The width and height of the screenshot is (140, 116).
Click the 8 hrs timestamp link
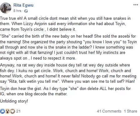click(x=17, y=11)
